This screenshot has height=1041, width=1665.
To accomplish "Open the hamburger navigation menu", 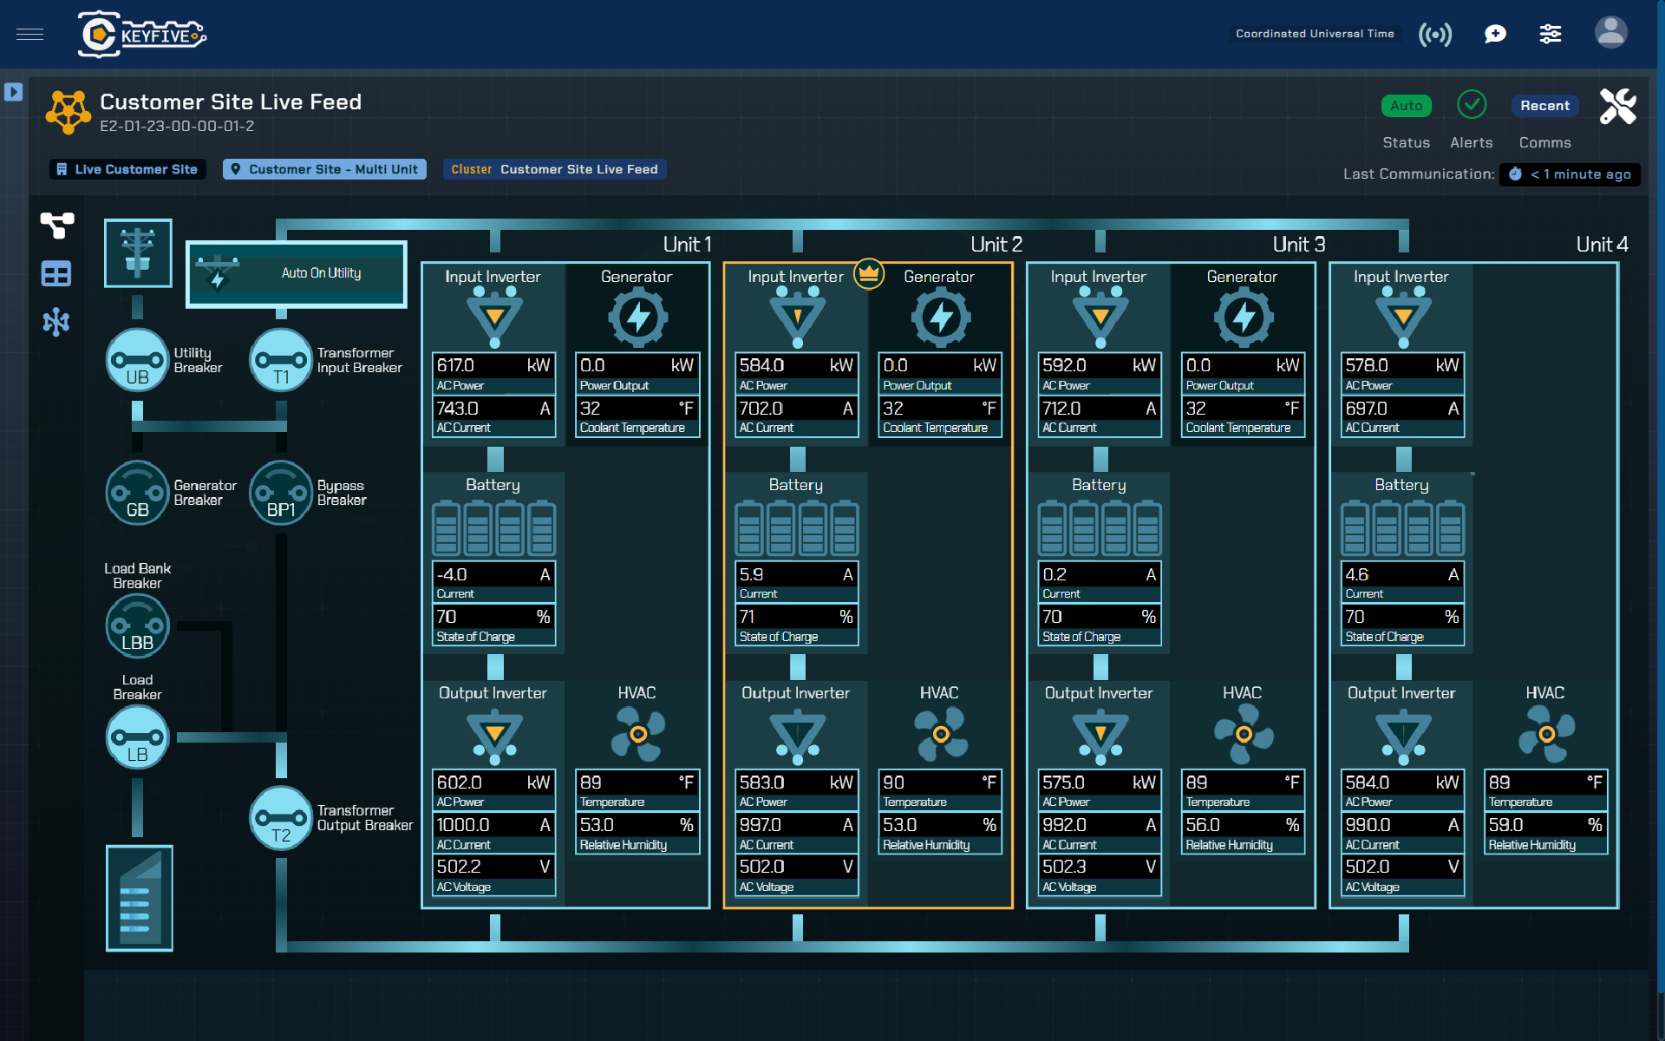I will pos(29,35).
